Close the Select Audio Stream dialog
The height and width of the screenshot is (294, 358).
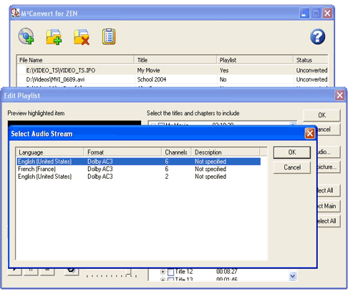(x=310, y=133)
